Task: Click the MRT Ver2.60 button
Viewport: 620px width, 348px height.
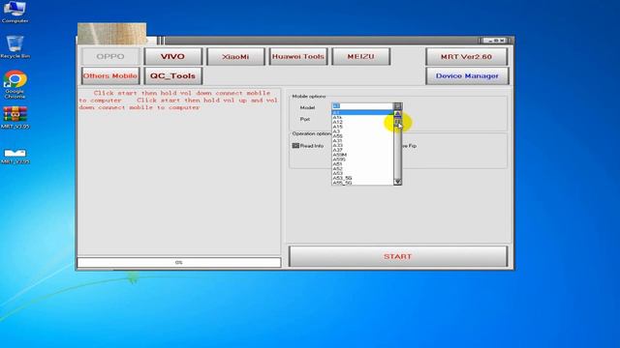Action: (467, 56)
